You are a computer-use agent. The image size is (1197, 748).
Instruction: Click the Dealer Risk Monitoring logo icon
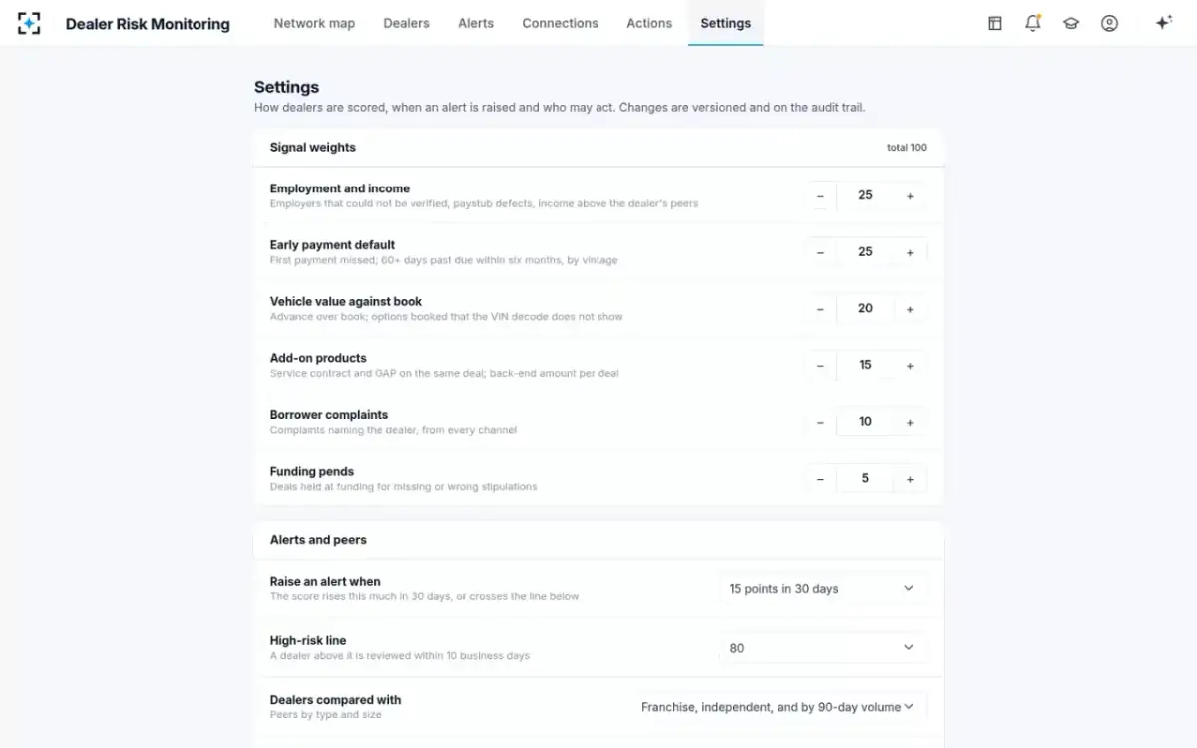[30, 23]
